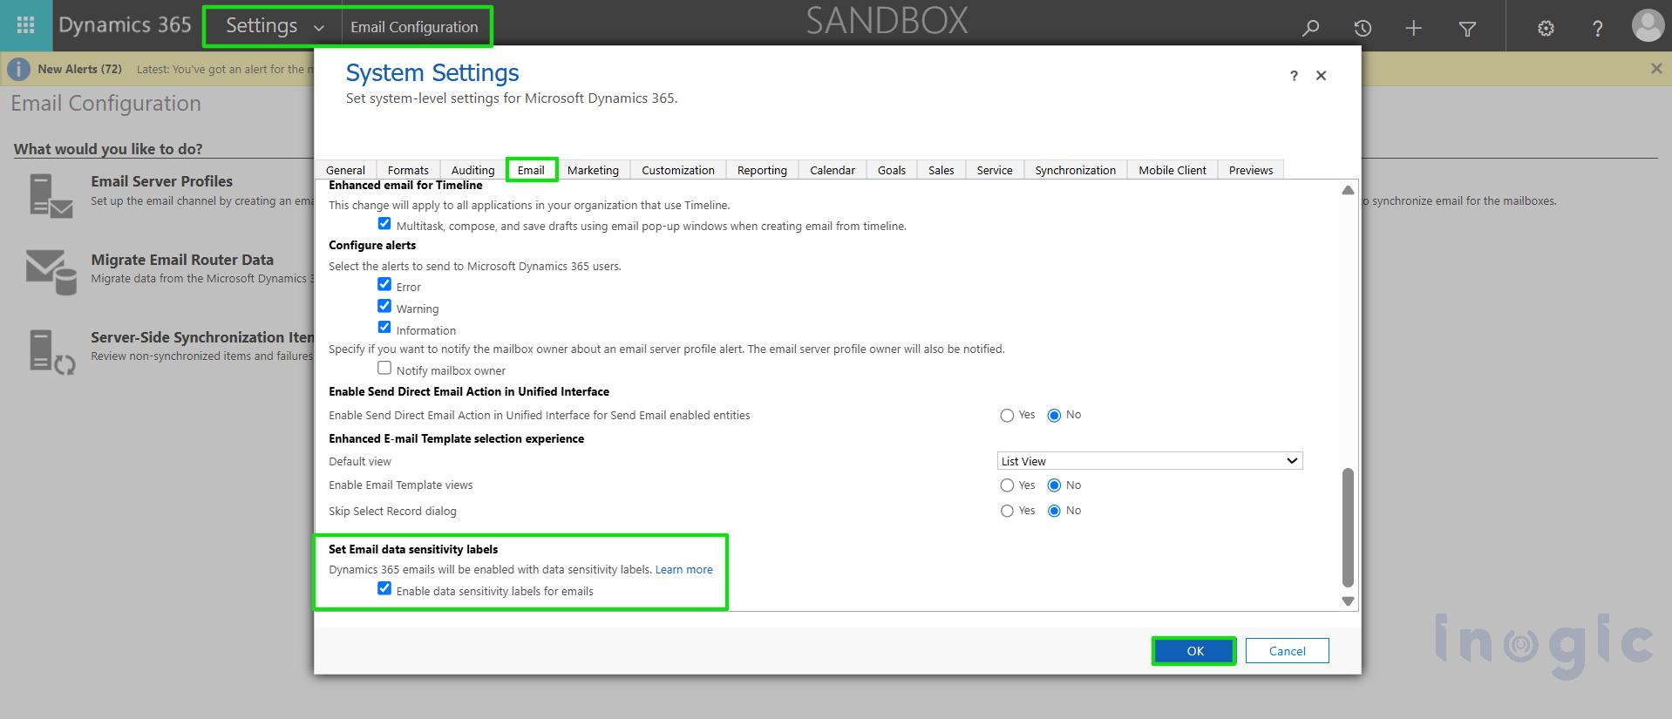The image size is (1672, 719).
Task: Click the Migrate Email Router Data icon
Action: click(x=51, y=272)
